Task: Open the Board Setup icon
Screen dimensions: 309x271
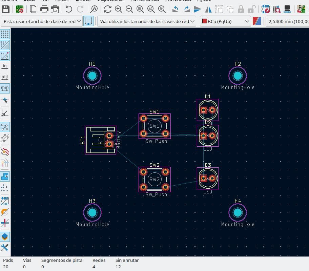Action: pyautogui.click(x=20, y=9)
